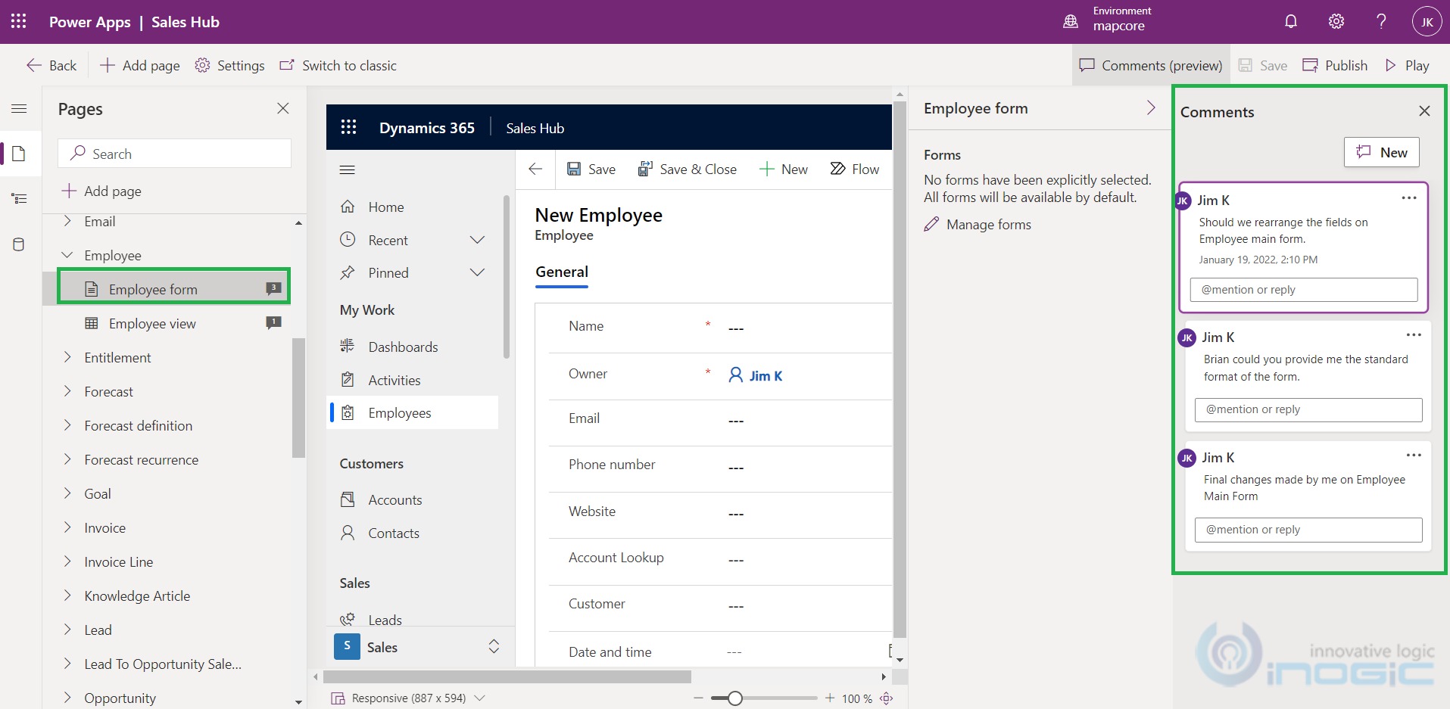Image resolution: width=1450 pixels, height=709 pixels.
Task: Toggle the left rail hamburger menu
Action: pyautogui.click(x=19, y=109)
